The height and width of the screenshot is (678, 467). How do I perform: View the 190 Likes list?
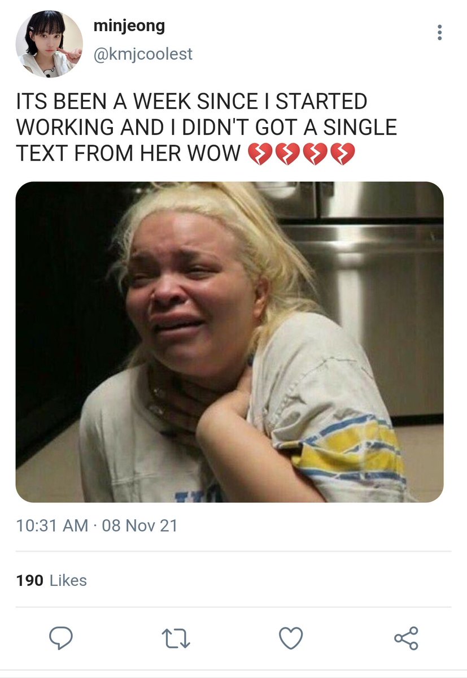coord(51,580)
